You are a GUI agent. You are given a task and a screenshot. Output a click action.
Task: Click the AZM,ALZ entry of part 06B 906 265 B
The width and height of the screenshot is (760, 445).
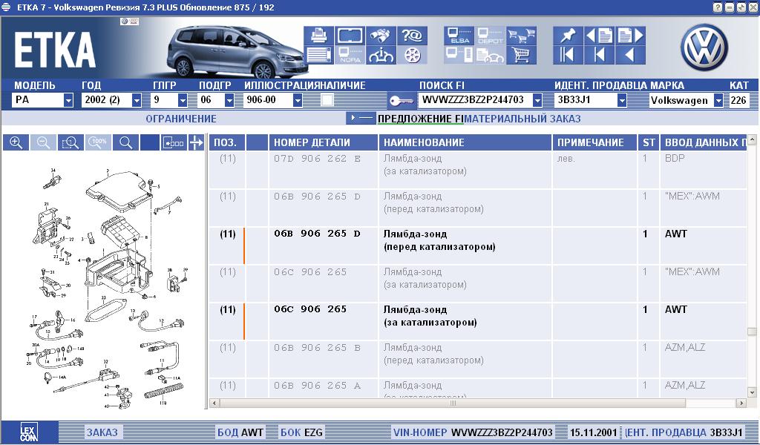[685, 348]
